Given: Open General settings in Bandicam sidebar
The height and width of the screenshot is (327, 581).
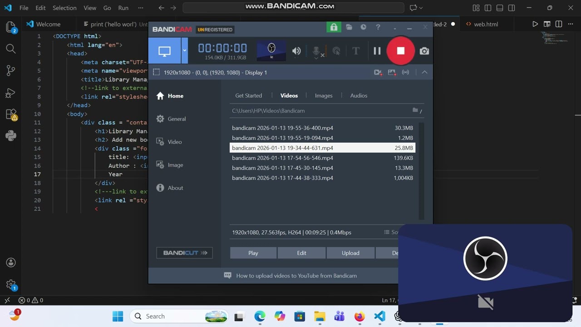Looking at the screenshot, I should pyautogui.click(x=171, y=119).
